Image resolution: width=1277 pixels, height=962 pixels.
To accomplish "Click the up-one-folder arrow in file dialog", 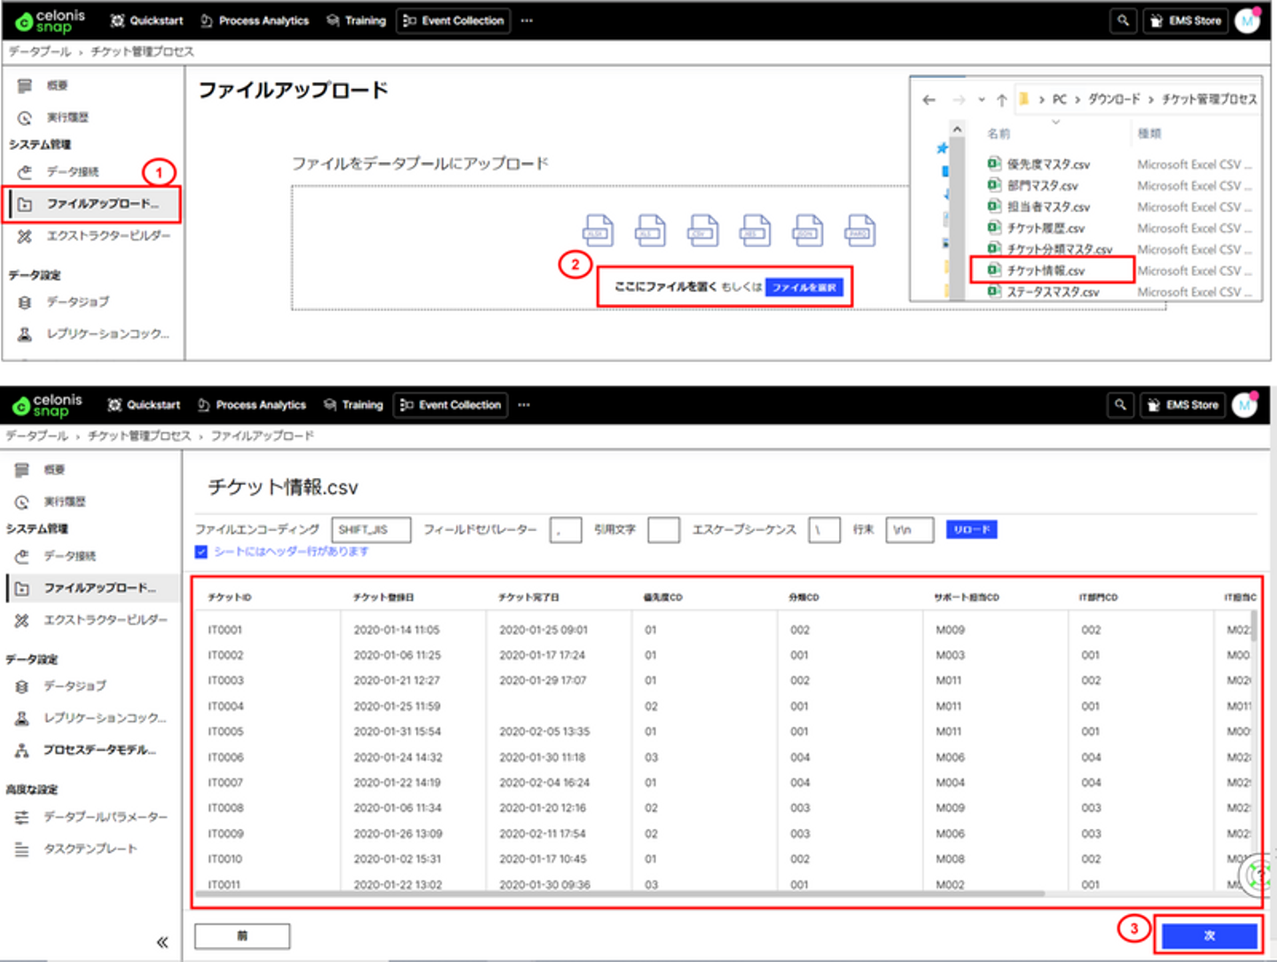I will tap(1001, 100).
